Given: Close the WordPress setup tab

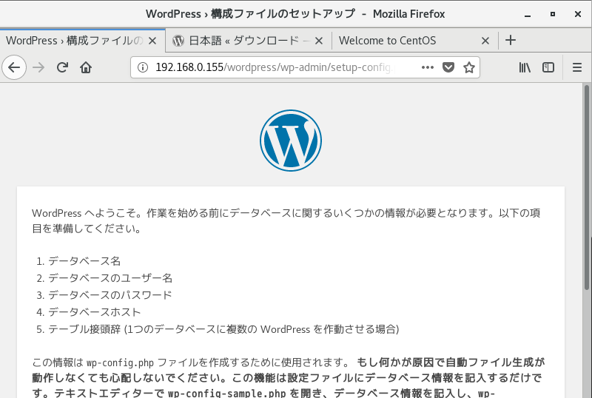Looking at the screenshot, I should [x=152, y=41].
